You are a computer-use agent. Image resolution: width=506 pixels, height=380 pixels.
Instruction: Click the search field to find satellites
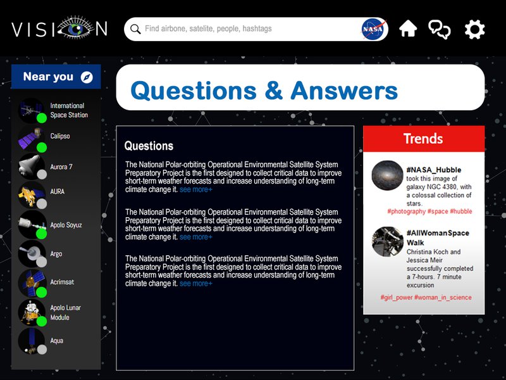[x=247, y=29]
